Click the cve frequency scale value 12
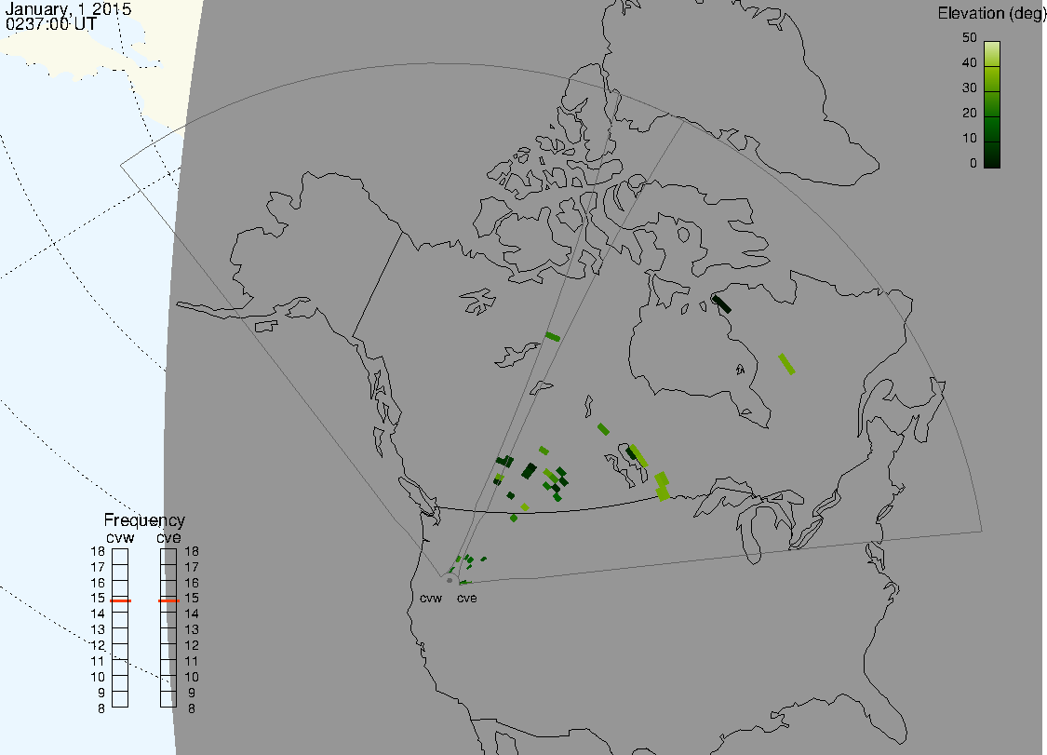The image size is (1047, 755). click(x=192, y=646)
